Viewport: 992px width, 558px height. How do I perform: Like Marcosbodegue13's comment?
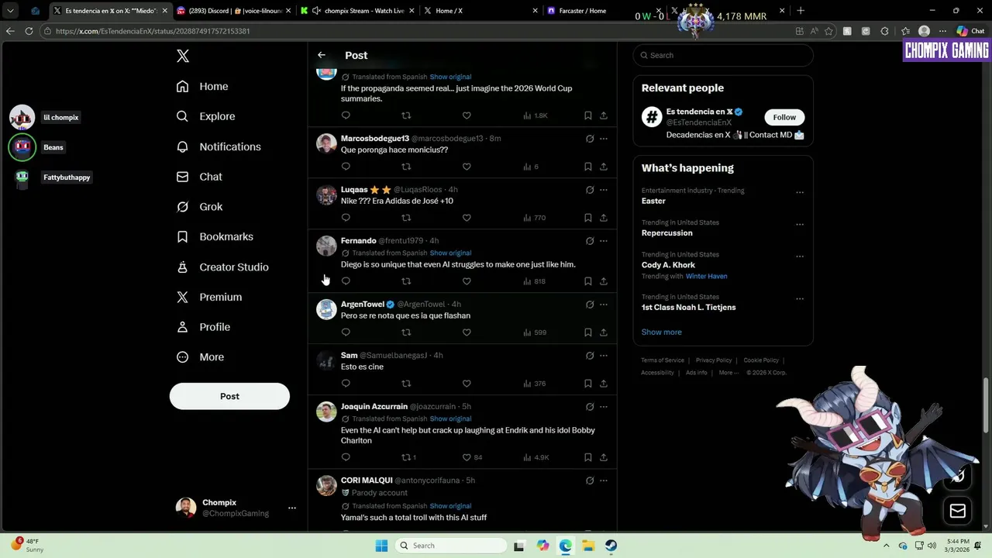tap(467, 167)
